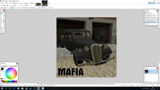This screenshot has height=90, width=160.
Task: Open the Коррекция menu
Action: click(x=26, y=3)
